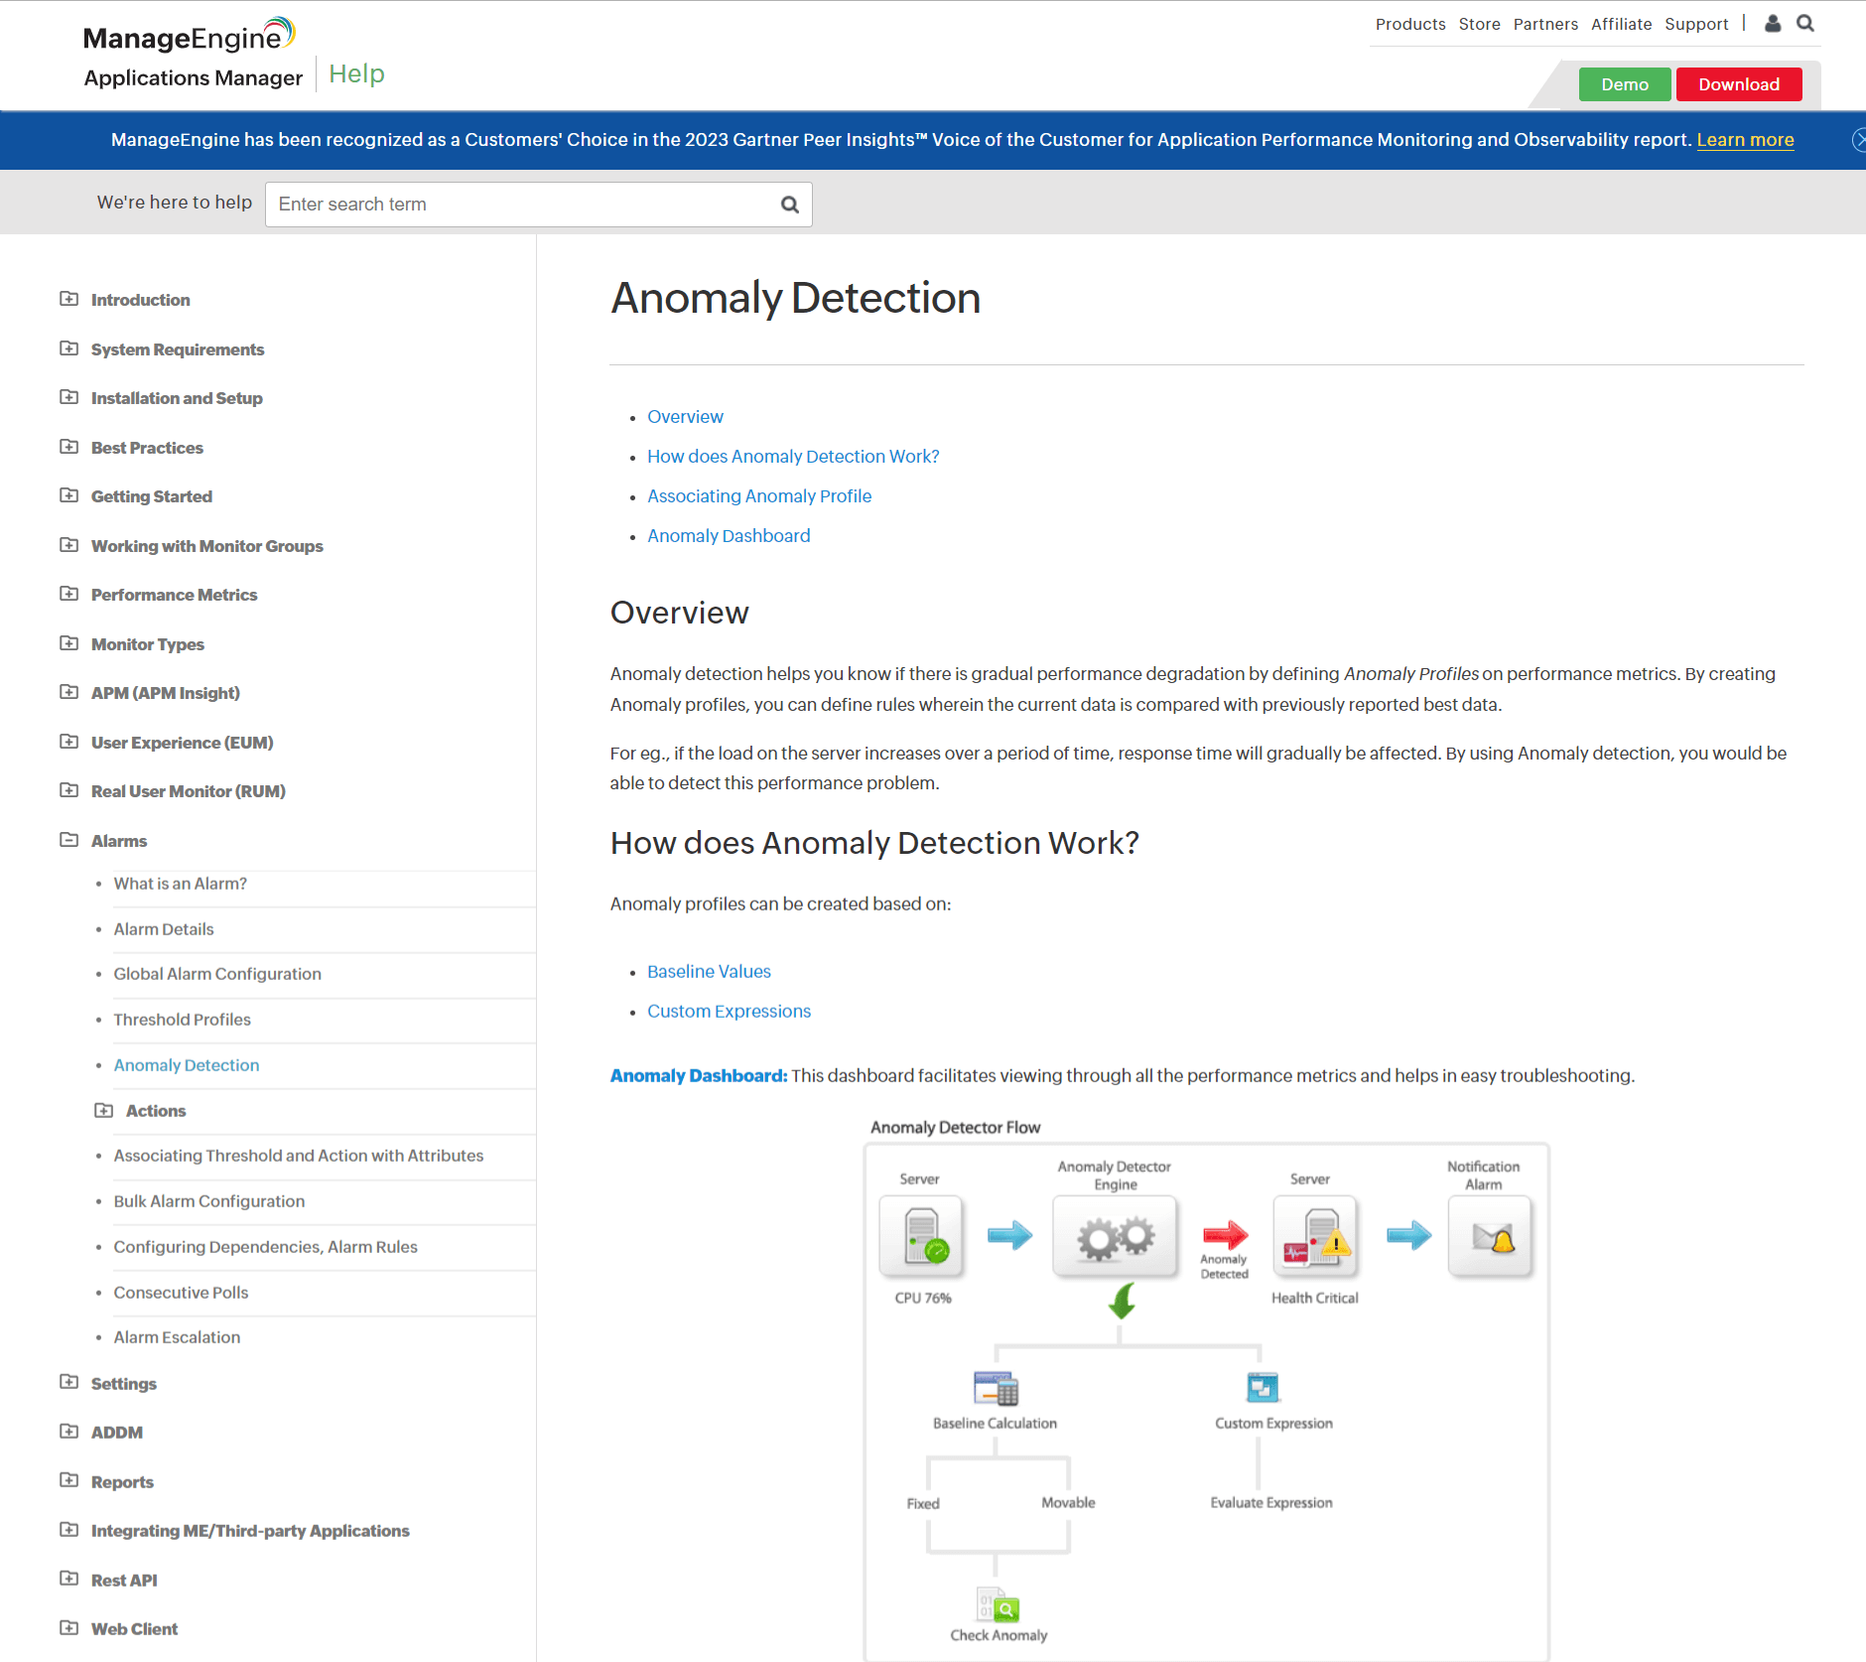
Task: Expand the Settings section
Action: point(68,1382)
